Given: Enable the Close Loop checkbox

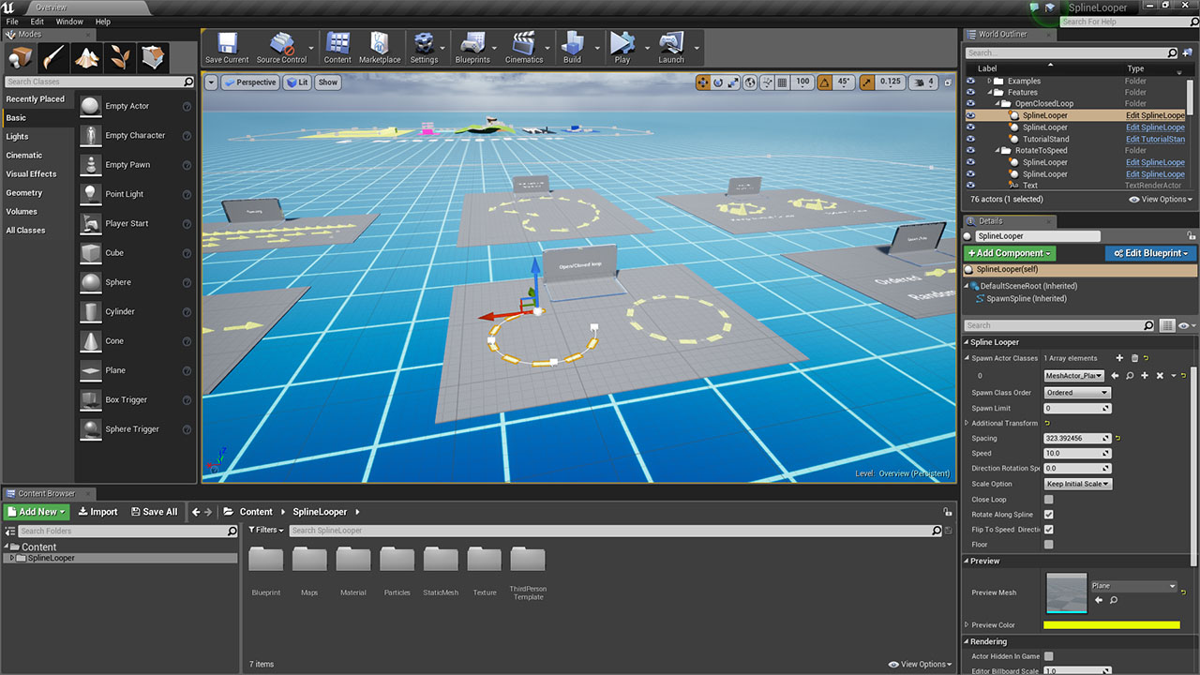Looking at the screenshot, I should tap(1048, 500).
